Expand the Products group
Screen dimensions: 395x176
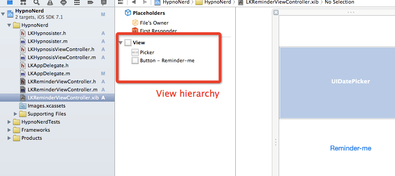point(9,138)
